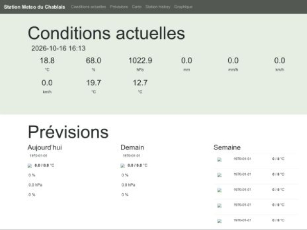Click the fourth Semaine row weather icon

pyautogui.click(x=220, y=205)
